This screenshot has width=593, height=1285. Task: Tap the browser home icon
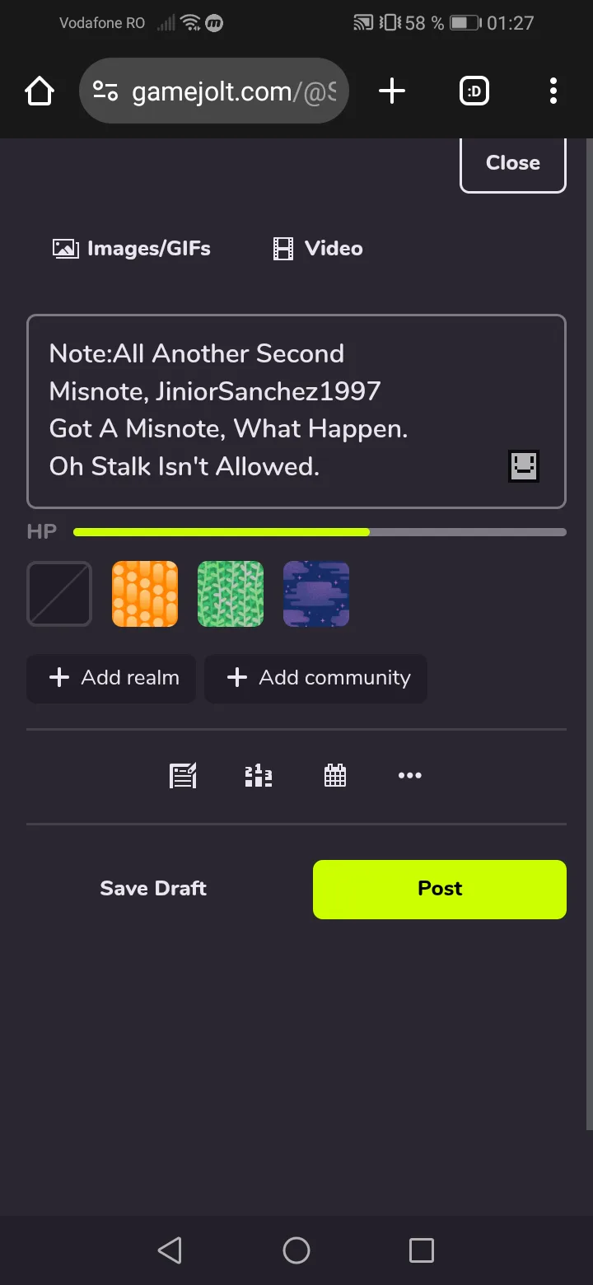40,91
